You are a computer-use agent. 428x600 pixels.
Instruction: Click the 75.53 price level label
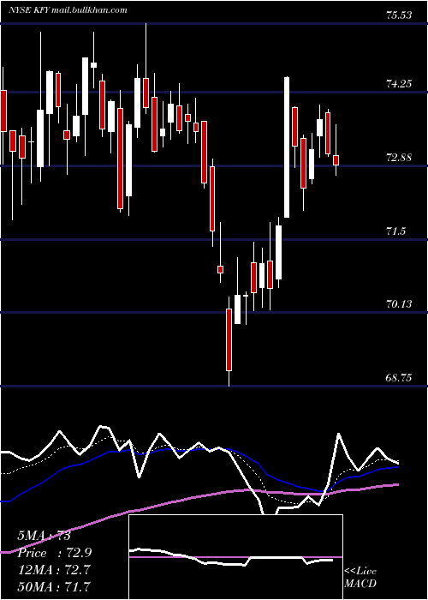point(399,15)
